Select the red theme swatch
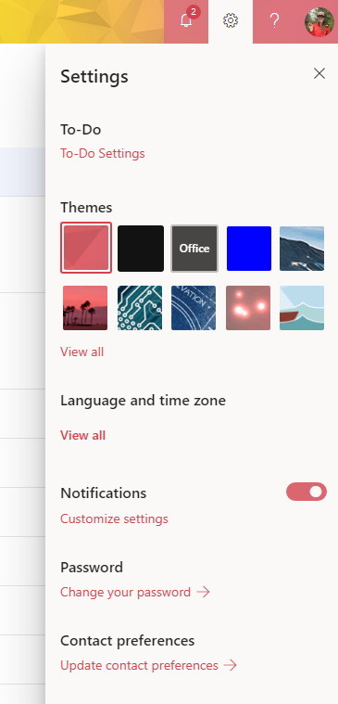Image resolution: width=338 pixels, height=704 pixels. point(86,248)
